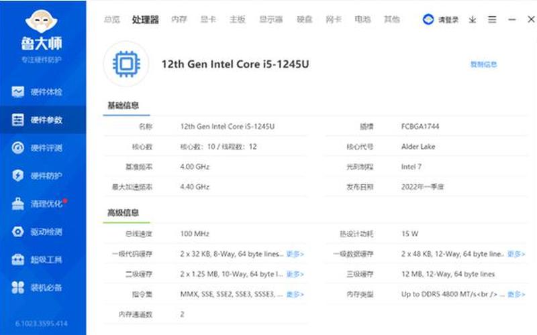Open 超级工具 toolbox section
537x335 pixels.
pyautogui.click(x=43, y=259)
